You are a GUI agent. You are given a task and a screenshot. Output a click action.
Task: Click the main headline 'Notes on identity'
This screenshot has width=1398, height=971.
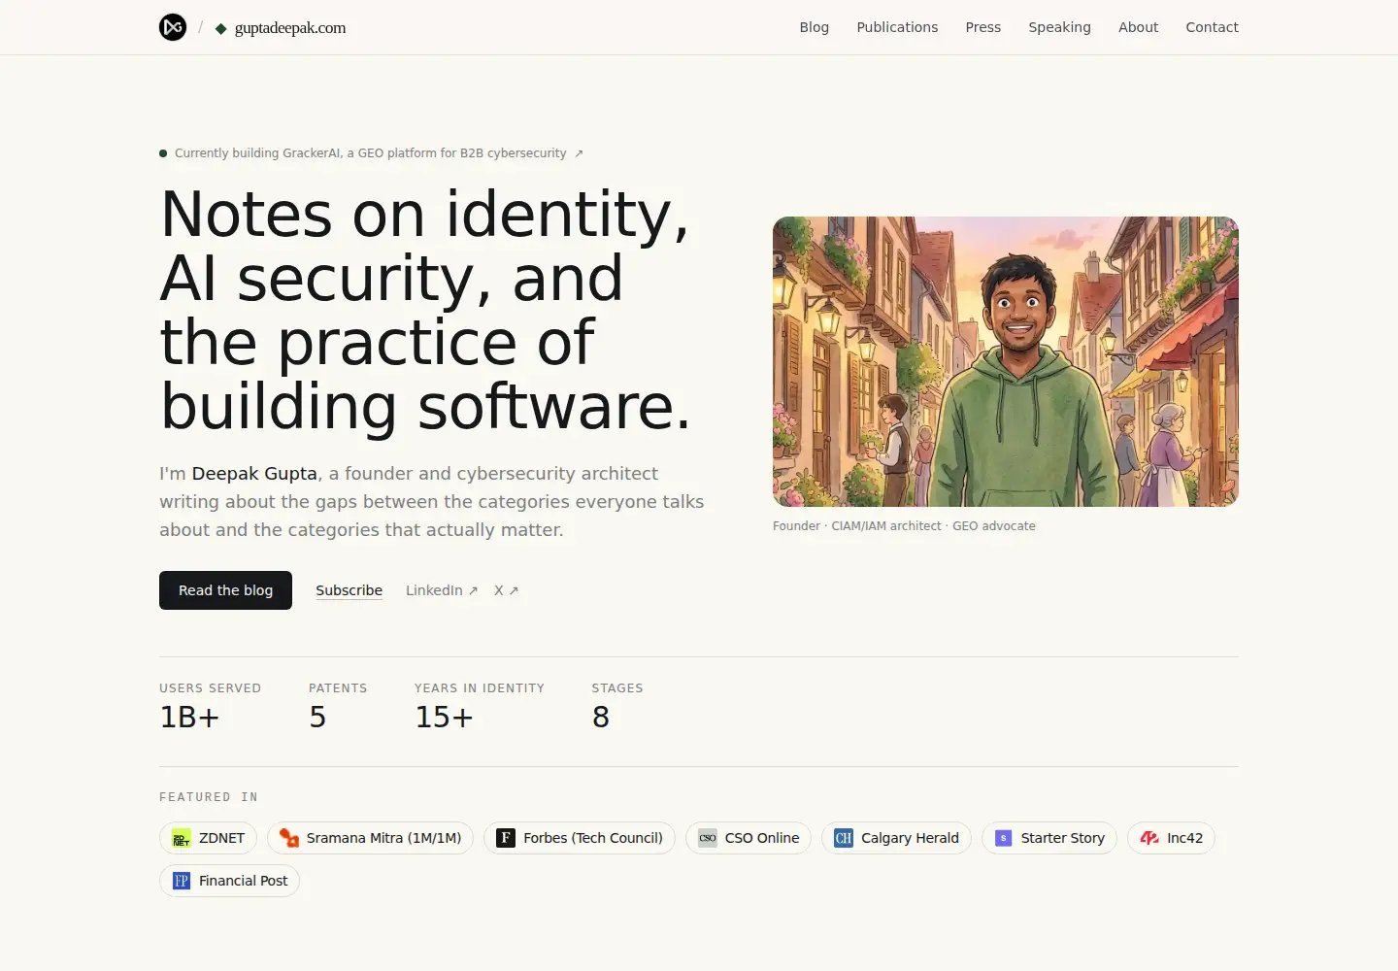click(425, 310)
